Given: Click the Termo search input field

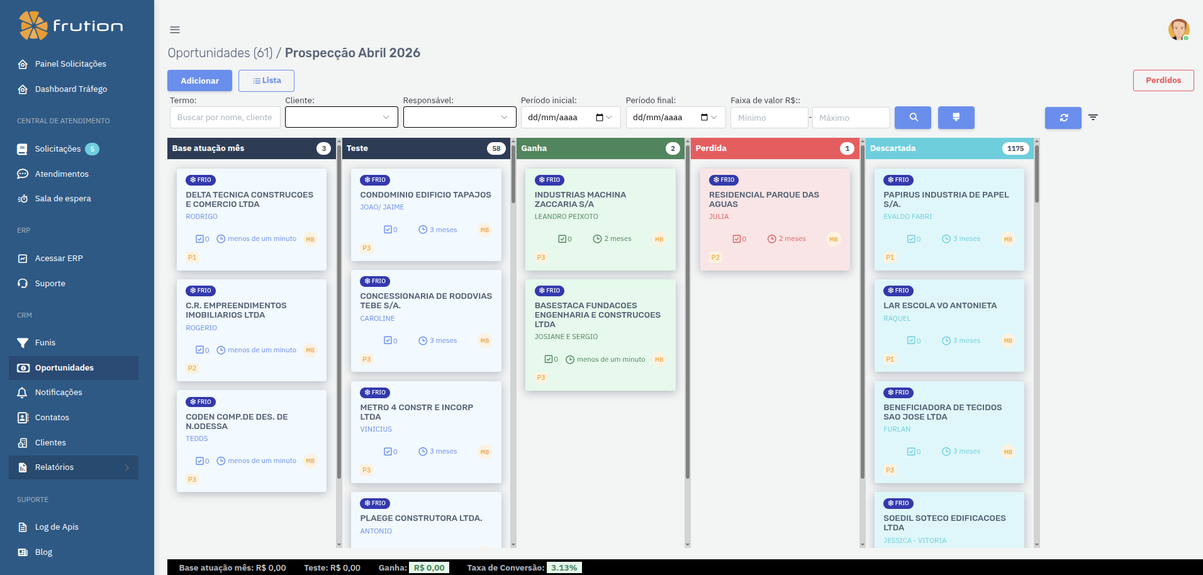Looking at the screenshot, I should pos(225,117).
